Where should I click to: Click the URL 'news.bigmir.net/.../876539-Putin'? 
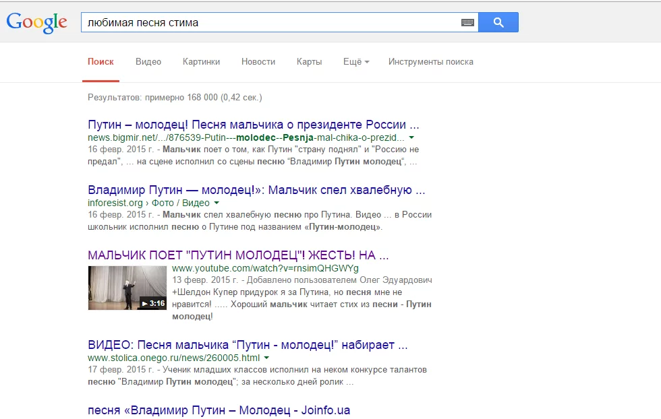246,137
